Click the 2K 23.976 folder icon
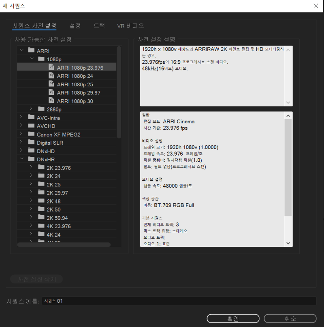This screenshot has width=324, height=327. tap(41, 167)
